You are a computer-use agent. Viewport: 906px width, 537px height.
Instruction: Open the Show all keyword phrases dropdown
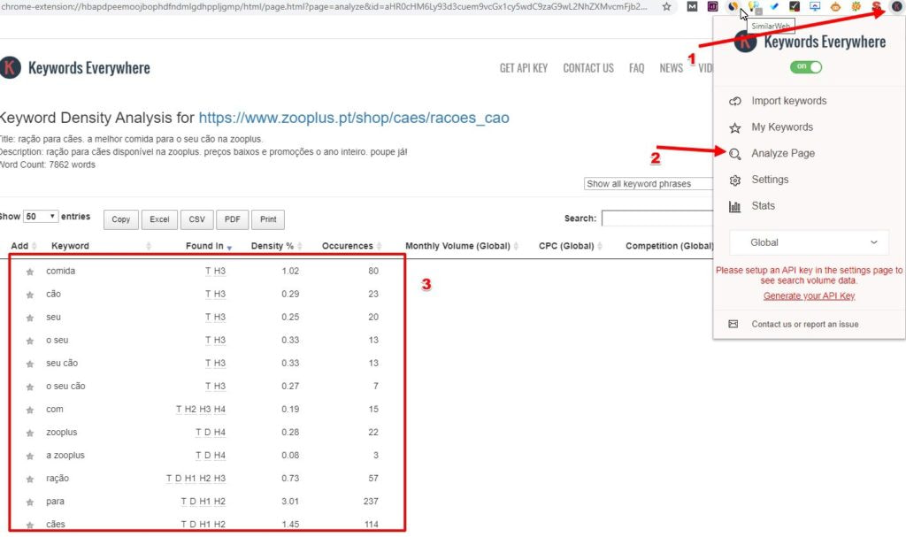click(x=649, y=184)
